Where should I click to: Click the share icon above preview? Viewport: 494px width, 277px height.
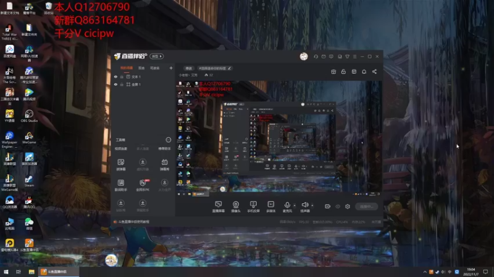(374, 71)
